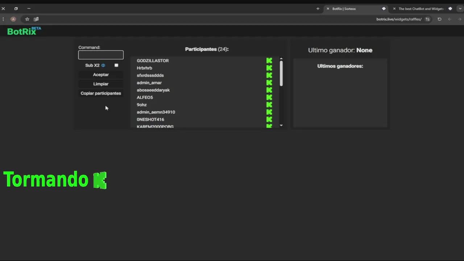This screenshot has width=464, height=261.
Task: Close The best ChatBot and Widgets tab
Action: click(394, 9)
